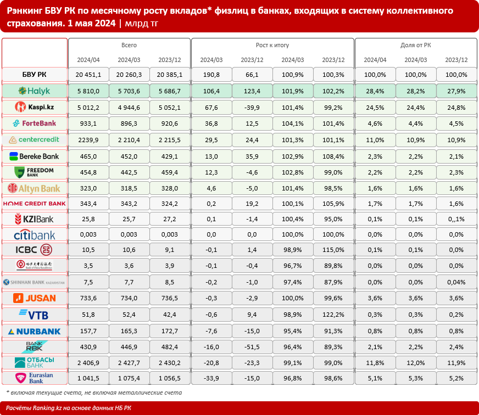The image size is (479, 415).
Task: Select the "0,04%" Shinhan share cell
Action: [x=456, y=282]
